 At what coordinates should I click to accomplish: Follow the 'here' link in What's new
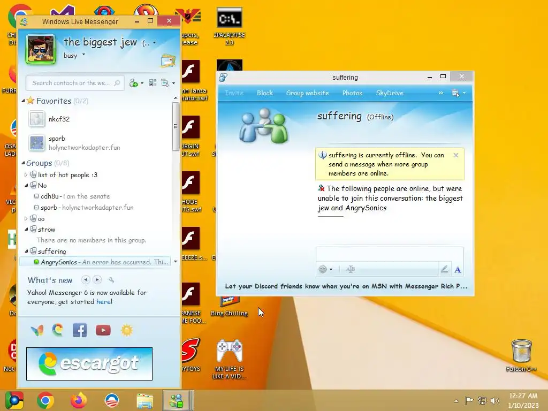coord(103,302)
